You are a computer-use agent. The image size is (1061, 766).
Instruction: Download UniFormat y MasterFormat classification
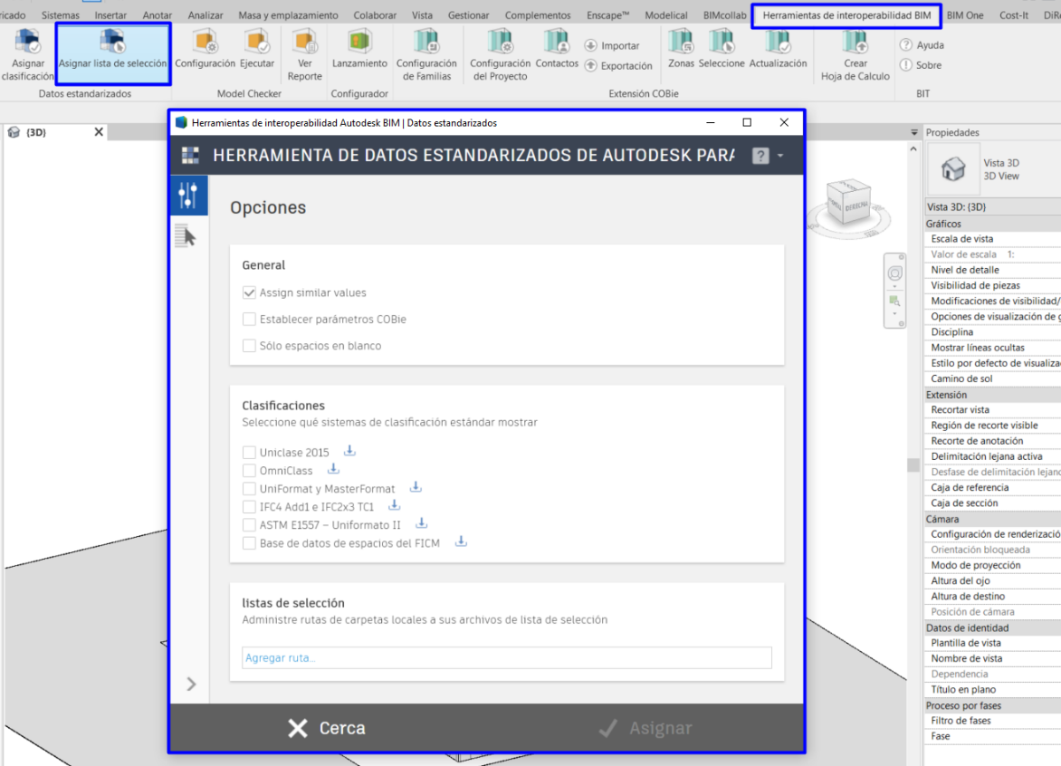click(x=416, y=487)
